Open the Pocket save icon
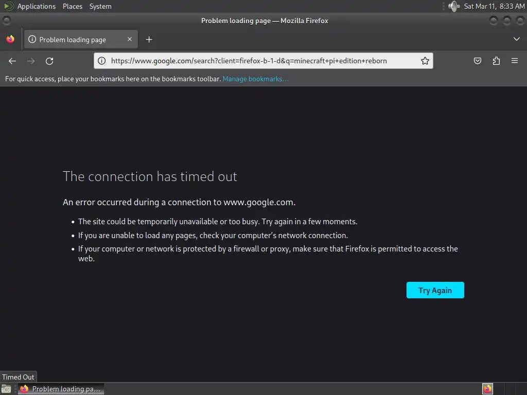This screenshot has width=527, height=395. coord(477,61)
